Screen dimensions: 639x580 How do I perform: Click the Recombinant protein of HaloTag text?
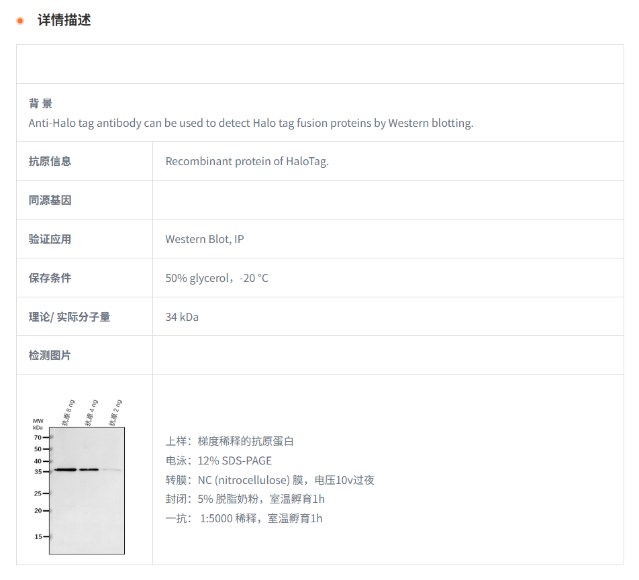(247, 161)
